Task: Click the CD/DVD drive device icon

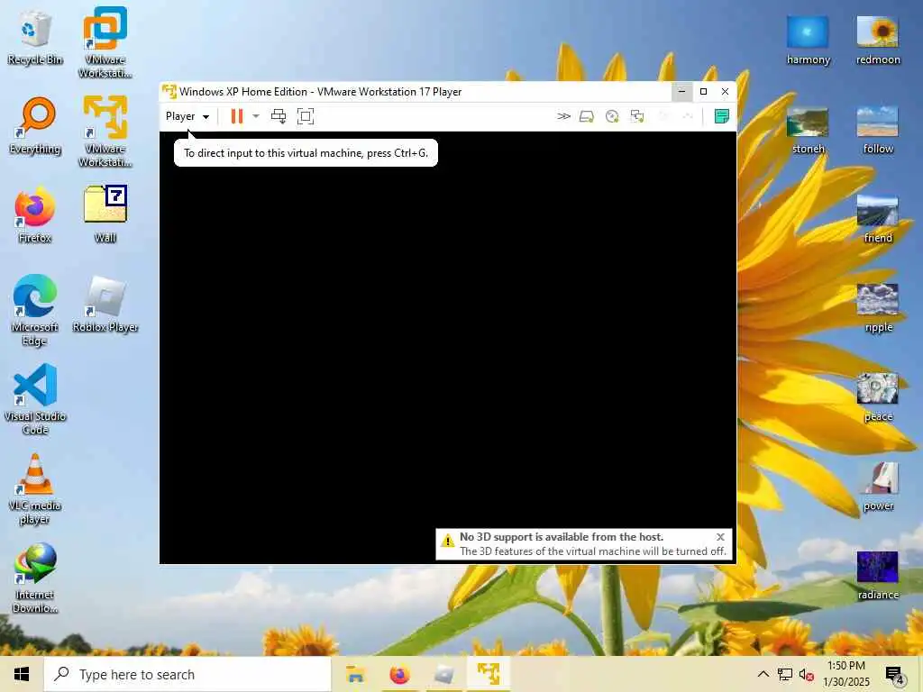Action: point(612,116)
